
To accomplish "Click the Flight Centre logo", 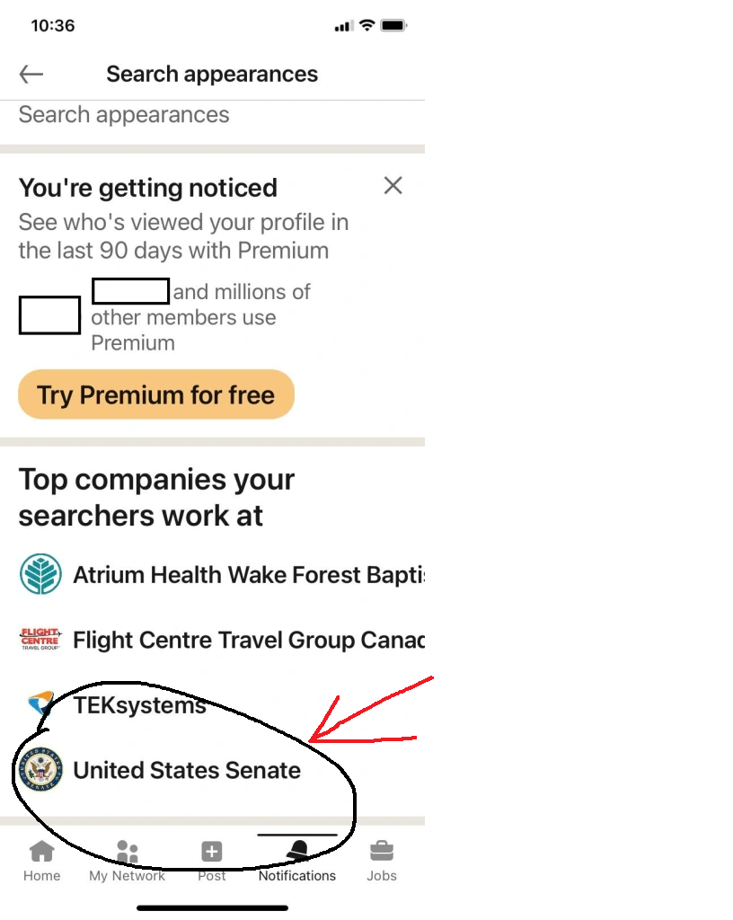I will pyautogui.click(x=40, y=640).
